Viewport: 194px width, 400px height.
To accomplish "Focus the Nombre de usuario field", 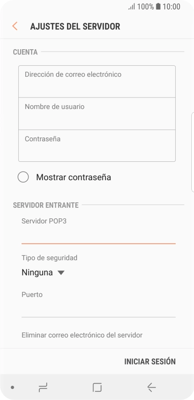I will coord(97,114).
